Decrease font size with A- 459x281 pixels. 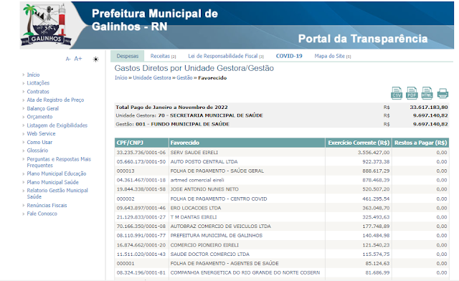tap(68, 59)
